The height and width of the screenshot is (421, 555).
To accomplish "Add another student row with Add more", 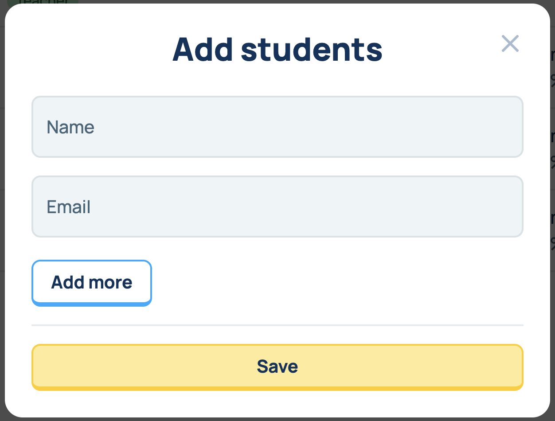I will pyautogui.click(x=92, y=282).
